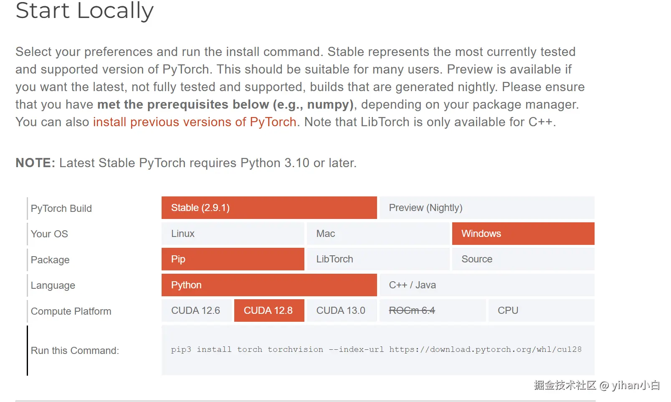Screen dimensions: 671x402
Task: Click the Run this Command label
Action: [75, 351]
